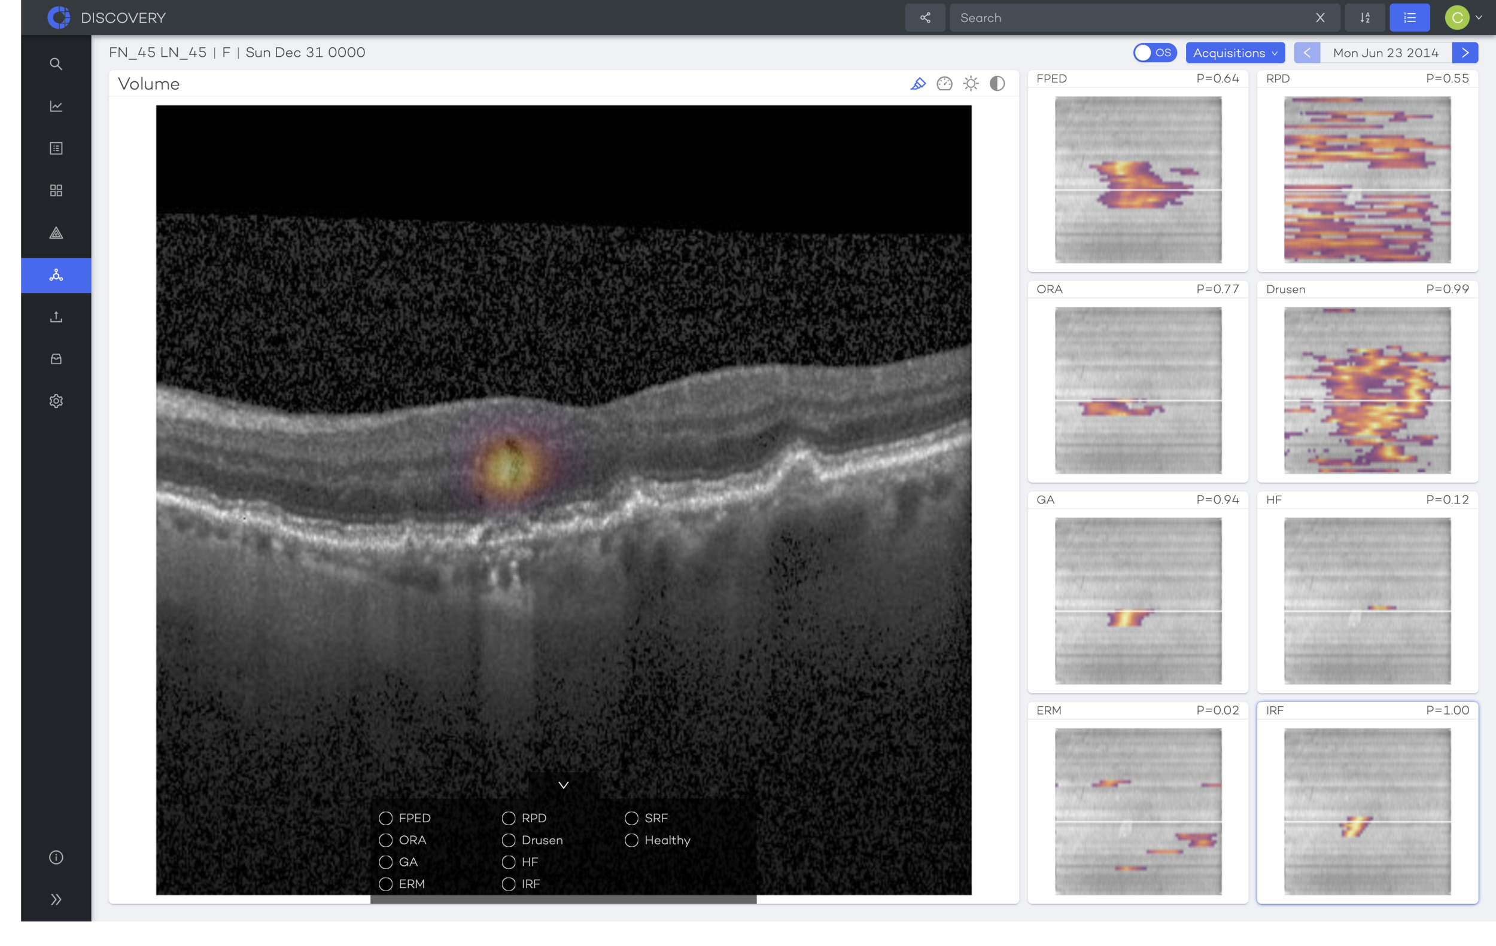The width and height of the screenshot is (1496, 946).
Task: Open the line chart analytics sidebar icon
Action: (56, 106)
